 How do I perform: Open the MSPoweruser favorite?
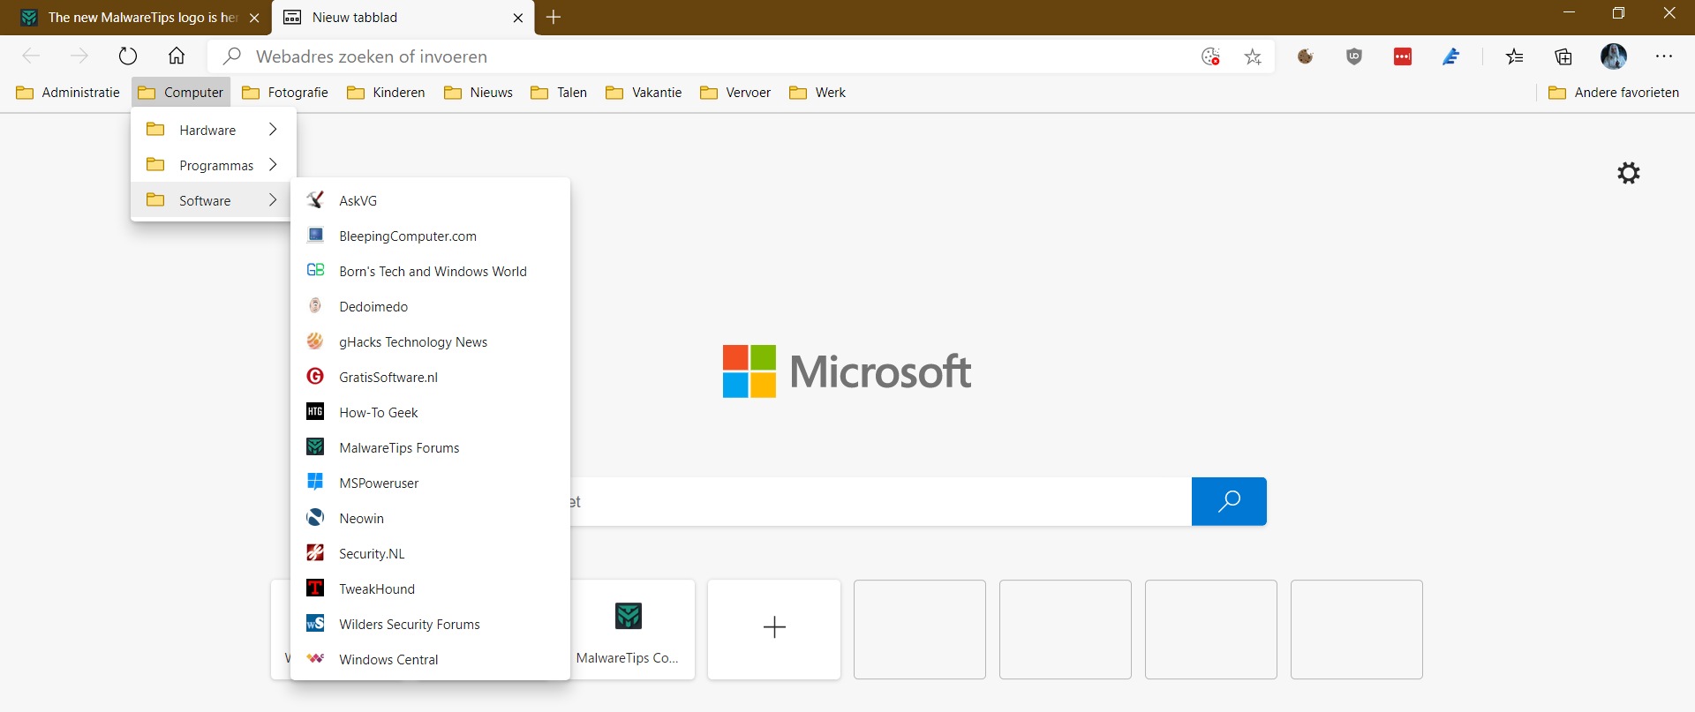tap(430, 483)
